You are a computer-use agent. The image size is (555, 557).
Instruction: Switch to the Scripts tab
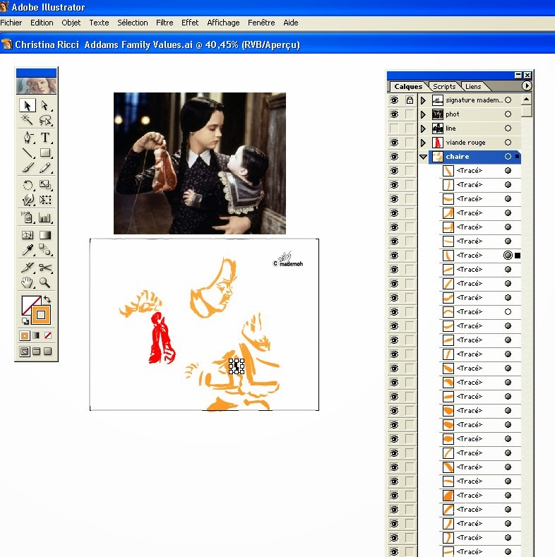(x=444, y=86)
